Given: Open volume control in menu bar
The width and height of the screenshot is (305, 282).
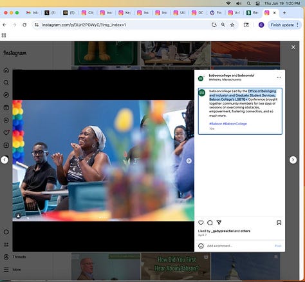Looking at the screenshot, I should 239,3.
